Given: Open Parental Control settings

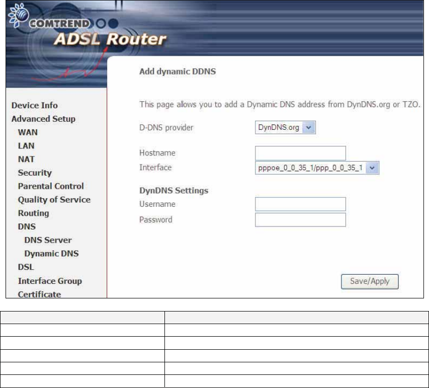Looking at the screenshot, I should click(x=51, y=186).
